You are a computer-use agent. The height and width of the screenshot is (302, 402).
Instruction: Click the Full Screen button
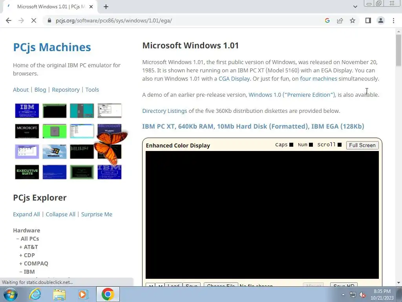pyautogui.click(x=362, y=145)
